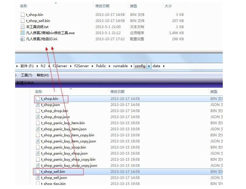246x189 pixels.
Task: Click the 应用程序 type cell
Action: click(x=137, y=33)
